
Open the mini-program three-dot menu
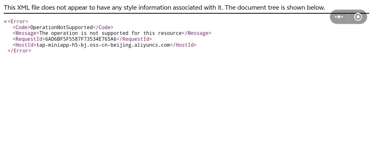(339, 17)
